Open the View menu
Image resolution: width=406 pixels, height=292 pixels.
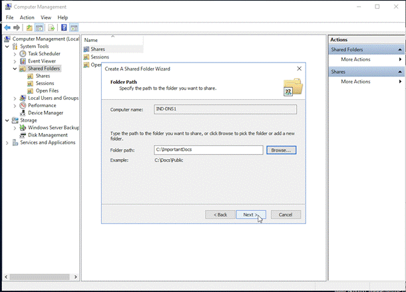(x=46, y=17)
